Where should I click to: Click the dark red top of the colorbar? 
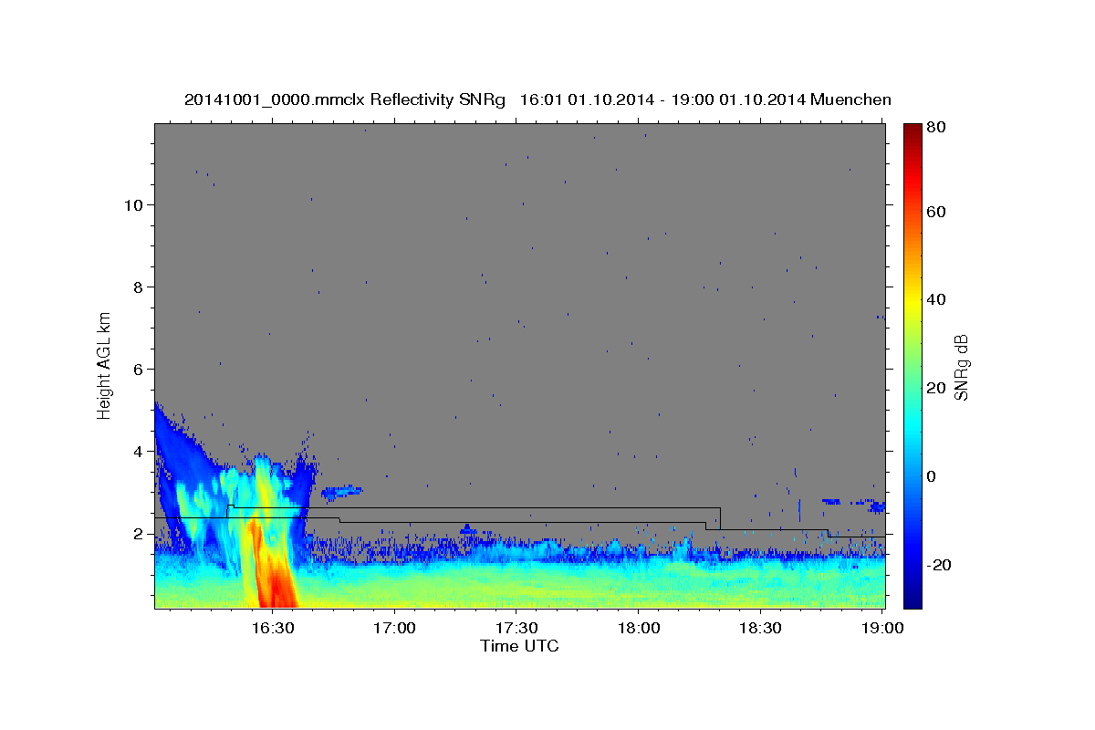(x=912, y=132)
